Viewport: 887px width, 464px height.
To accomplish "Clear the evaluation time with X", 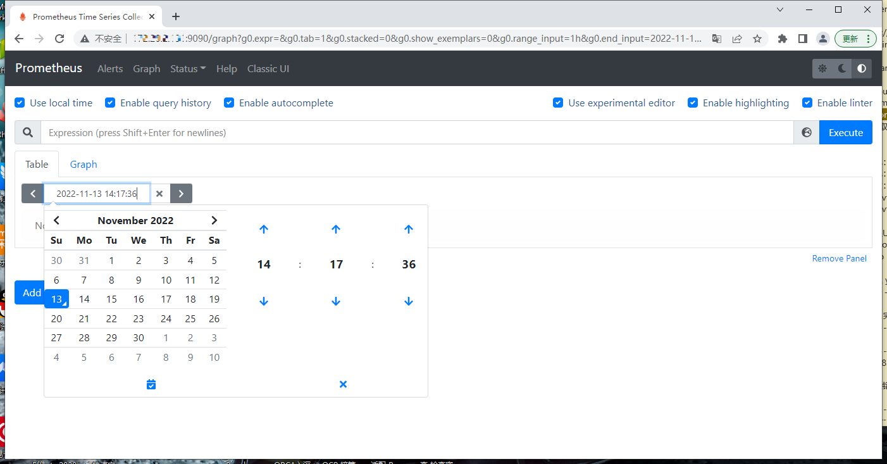I will (x=159, y=194).
